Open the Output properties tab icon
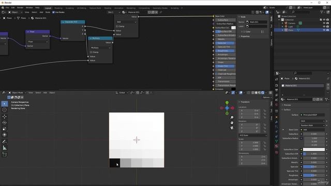 coord(277,90)
